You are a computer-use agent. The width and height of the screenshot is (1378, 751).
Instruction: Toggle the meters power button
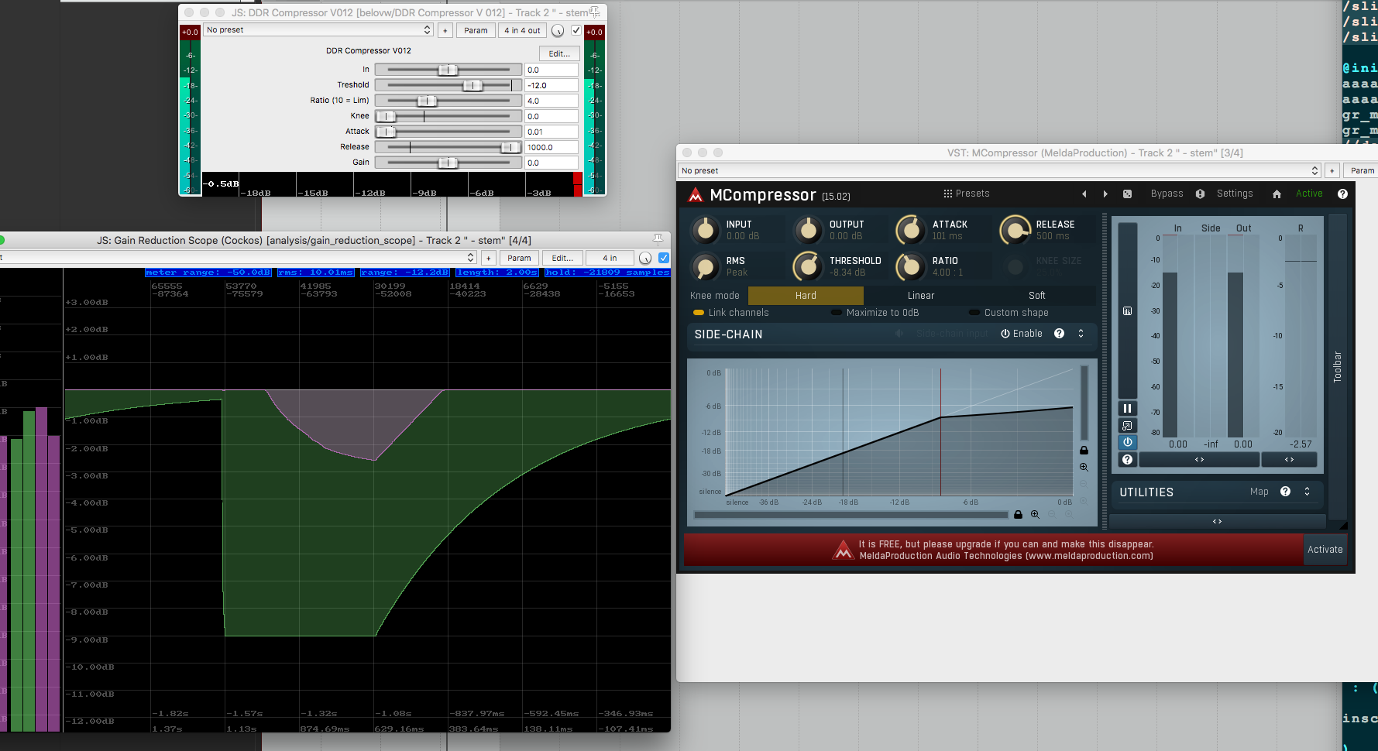point(1127,442)
